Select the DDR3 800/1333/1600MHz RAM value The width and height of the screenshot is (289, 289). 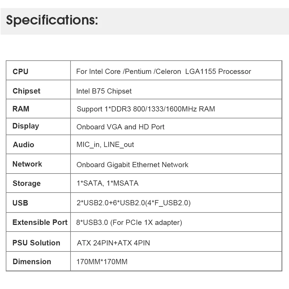[x=146, y=109]
